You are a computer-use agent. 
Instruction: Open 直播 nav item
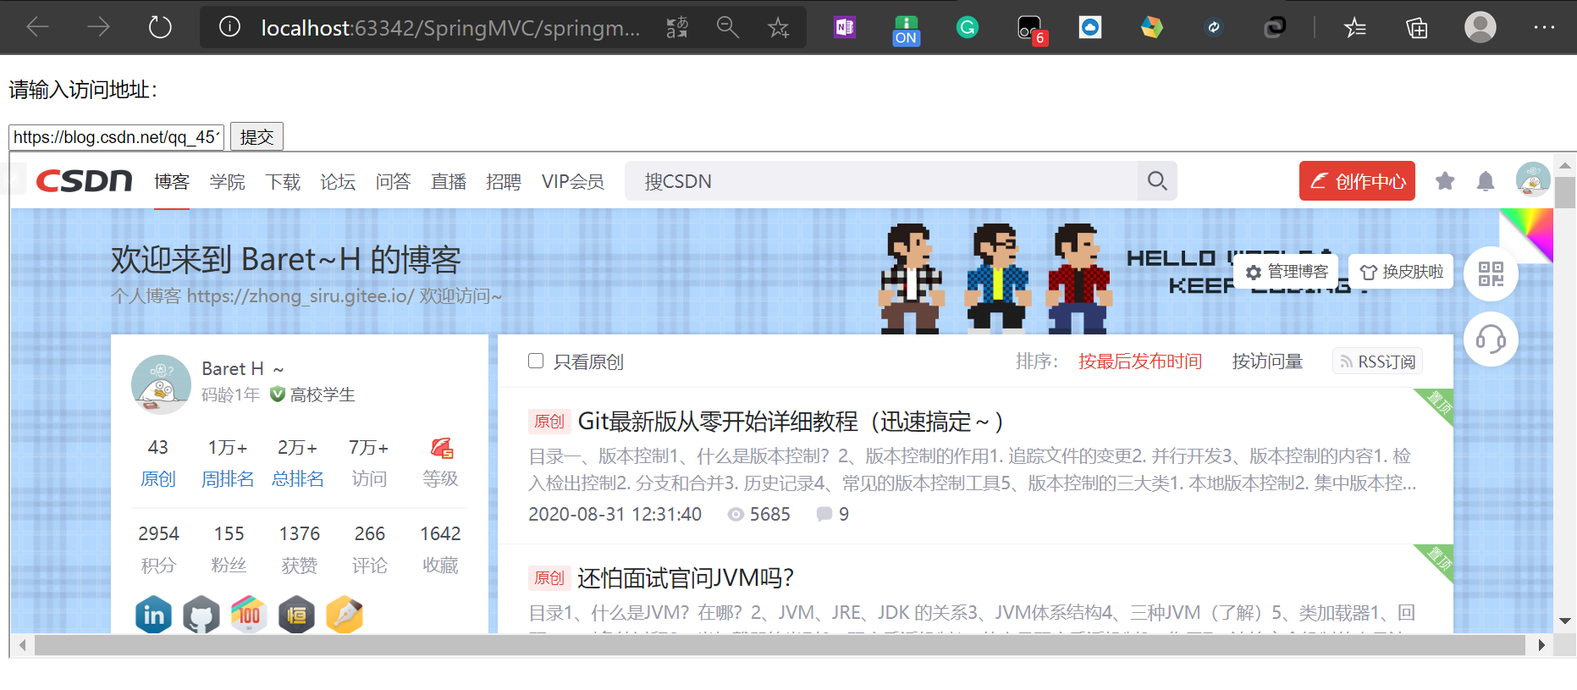pos(449,181)
